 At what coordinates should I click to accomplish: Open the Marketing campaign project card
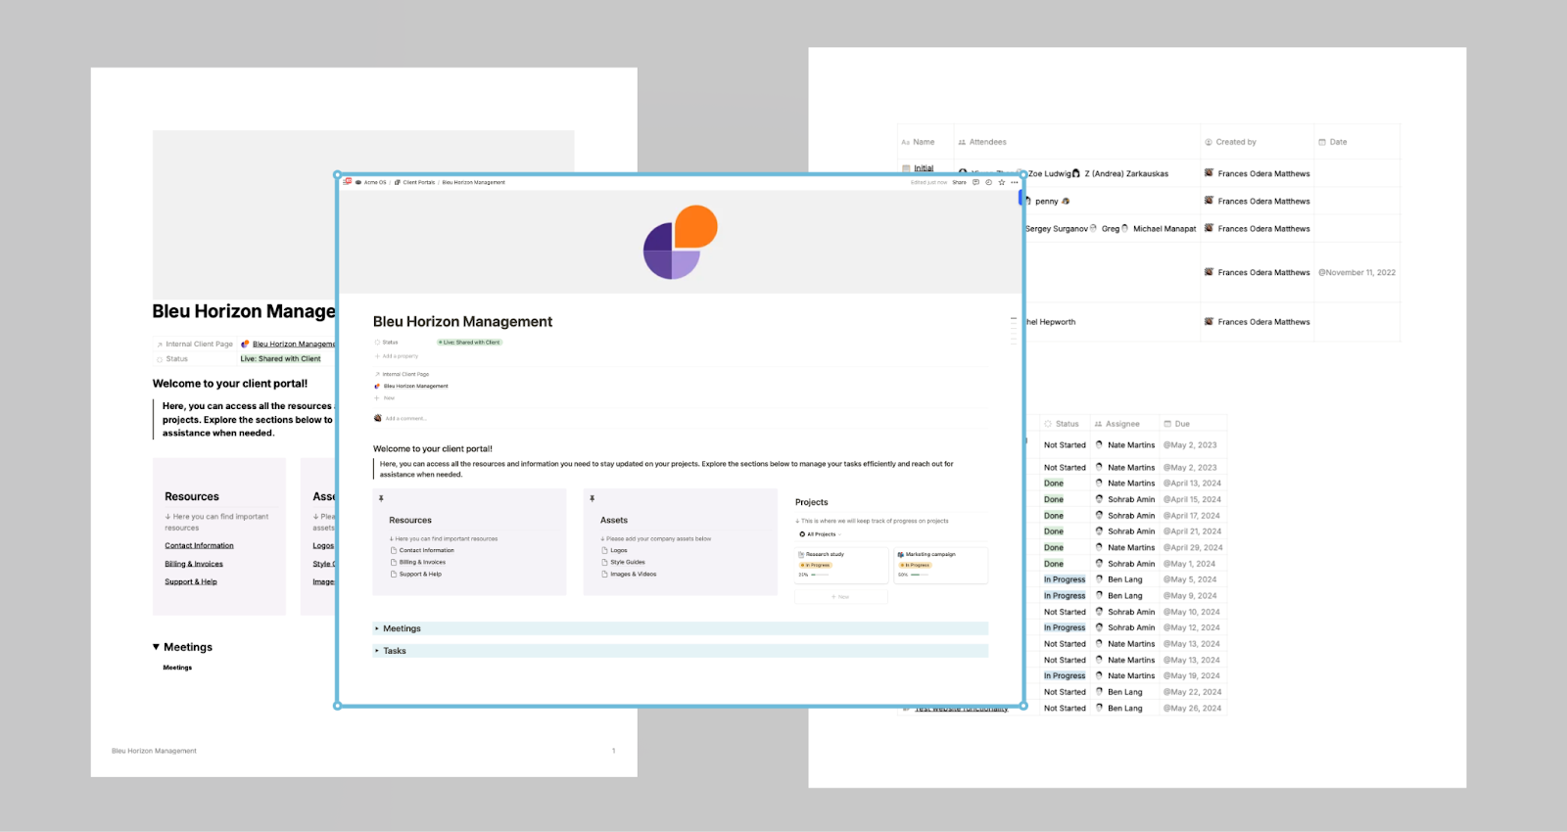coord(941,565)
